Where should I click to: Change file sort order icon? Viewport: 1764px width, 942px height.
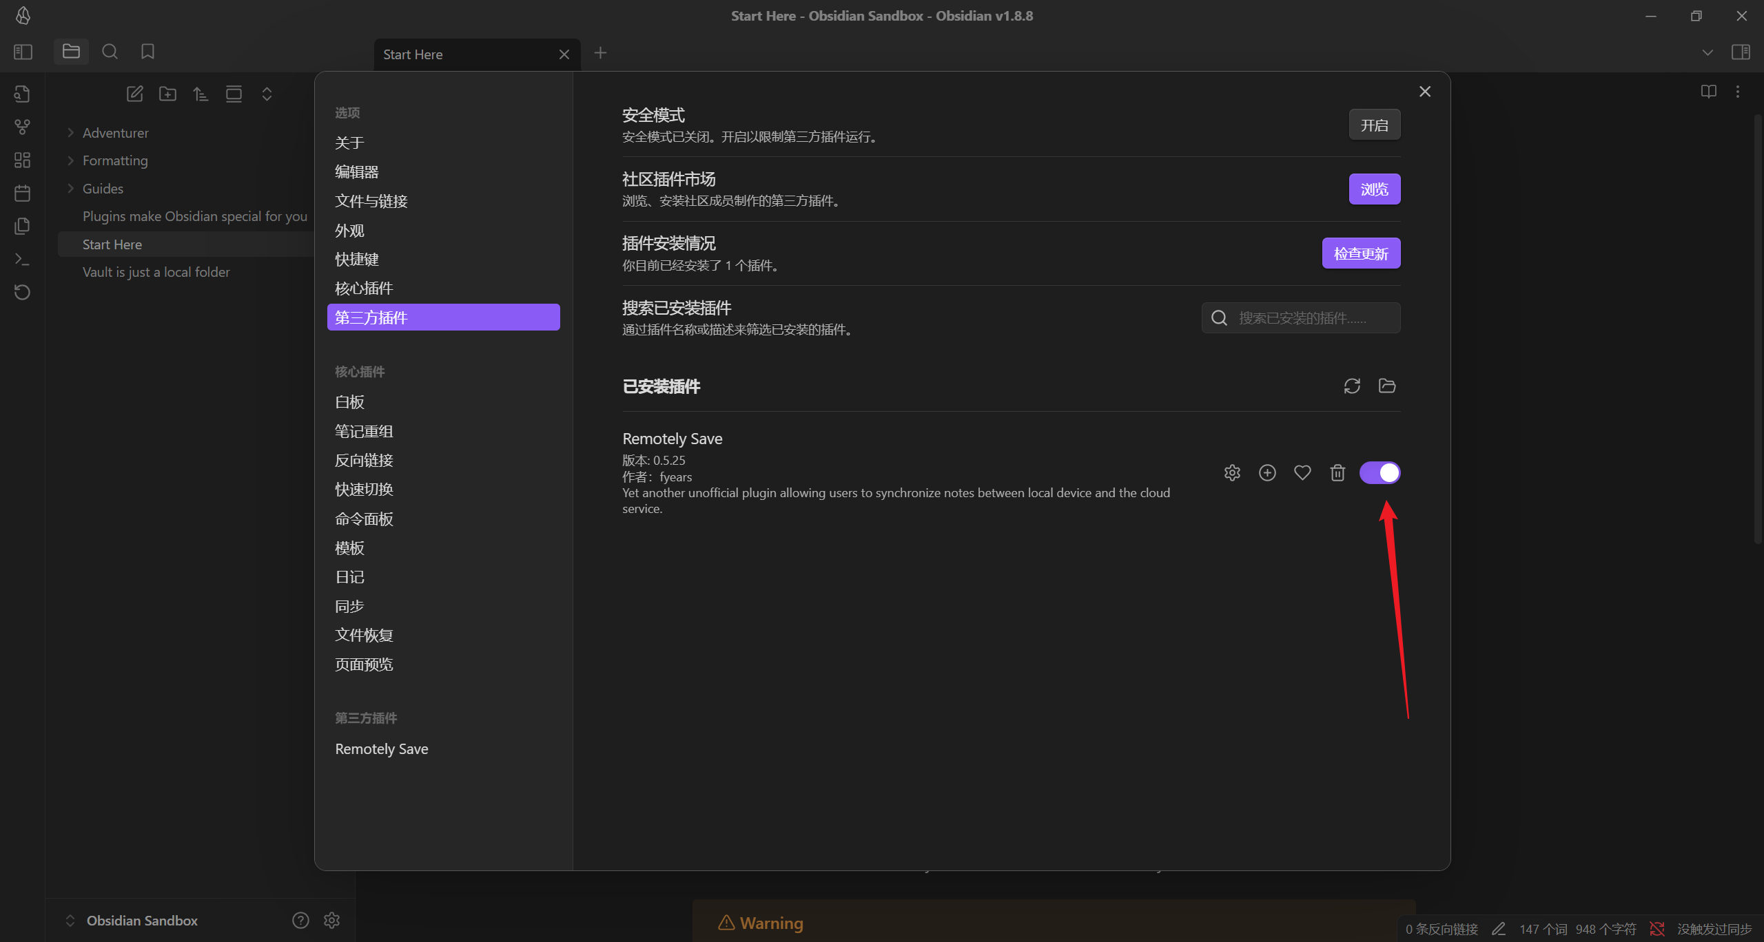pyautogui.click(x=201, y=94)
